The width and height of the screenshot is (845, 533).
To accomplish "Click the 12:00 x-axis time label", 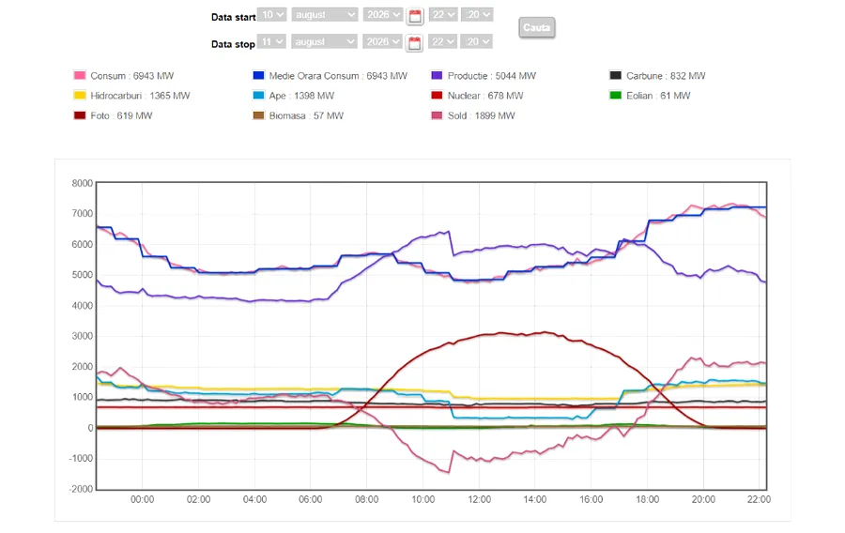I will pyautogui.click(x=479, y=499).
